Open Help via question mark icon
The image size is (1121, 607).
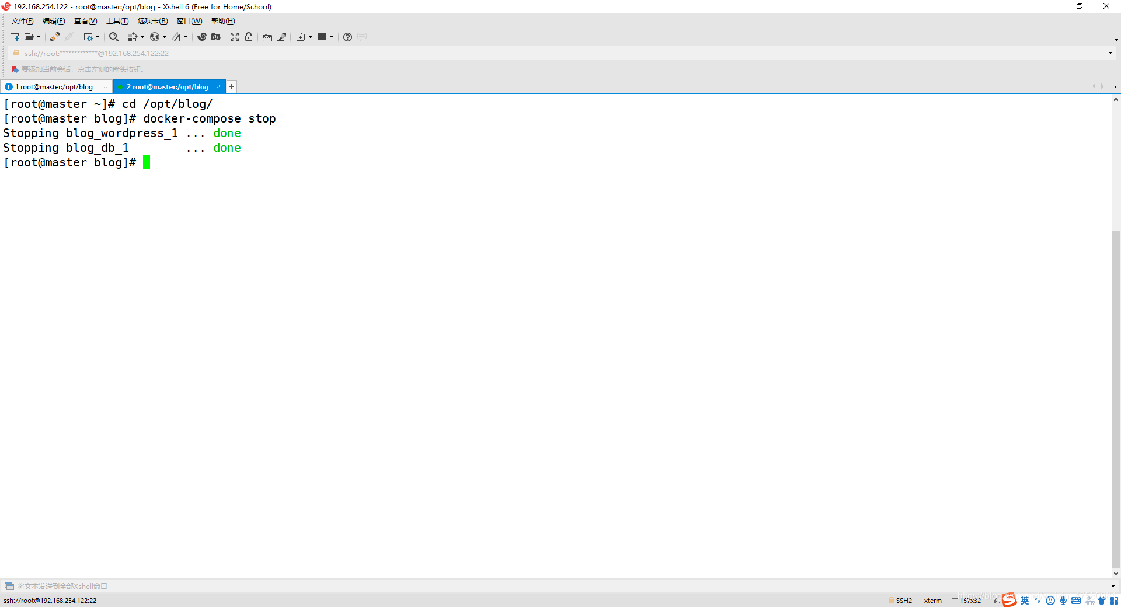point(347,37)
